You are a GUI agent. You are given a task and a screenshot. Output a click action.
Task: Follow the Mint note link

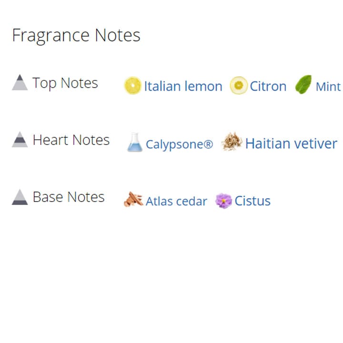click(x=328, y=87)
